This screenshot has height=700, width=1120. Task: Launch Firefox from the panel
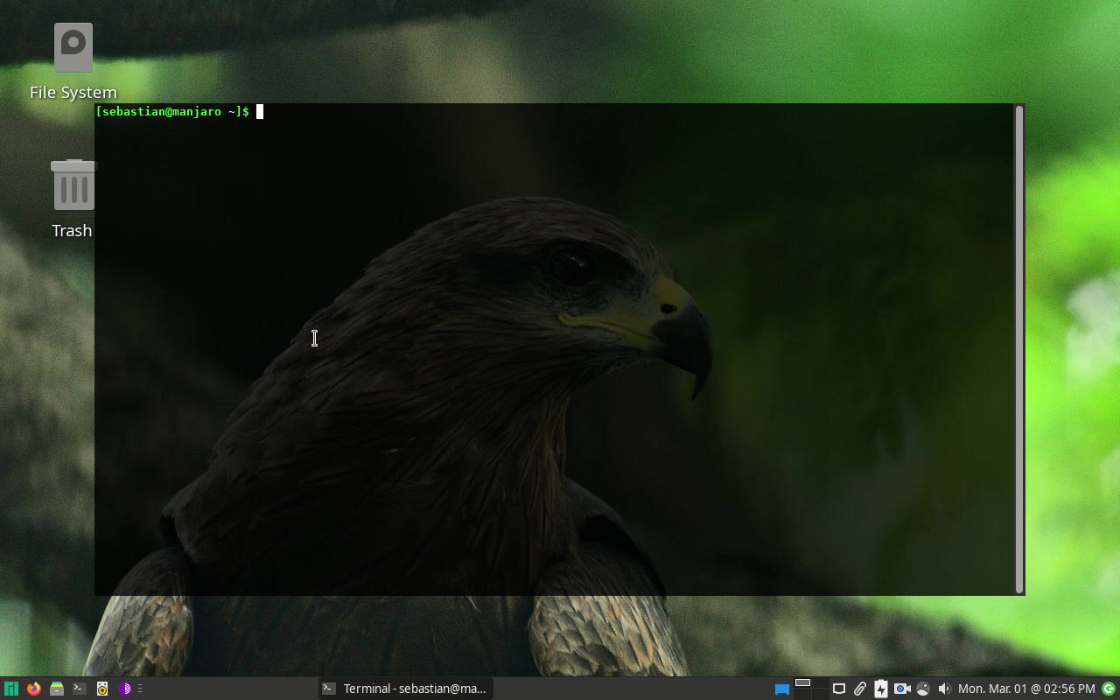(x=34, y=689)
